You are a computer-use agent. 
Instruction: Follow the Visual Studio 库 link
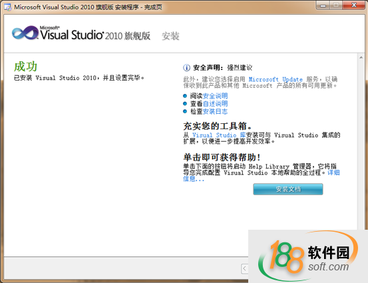click(x=219, y=135)
